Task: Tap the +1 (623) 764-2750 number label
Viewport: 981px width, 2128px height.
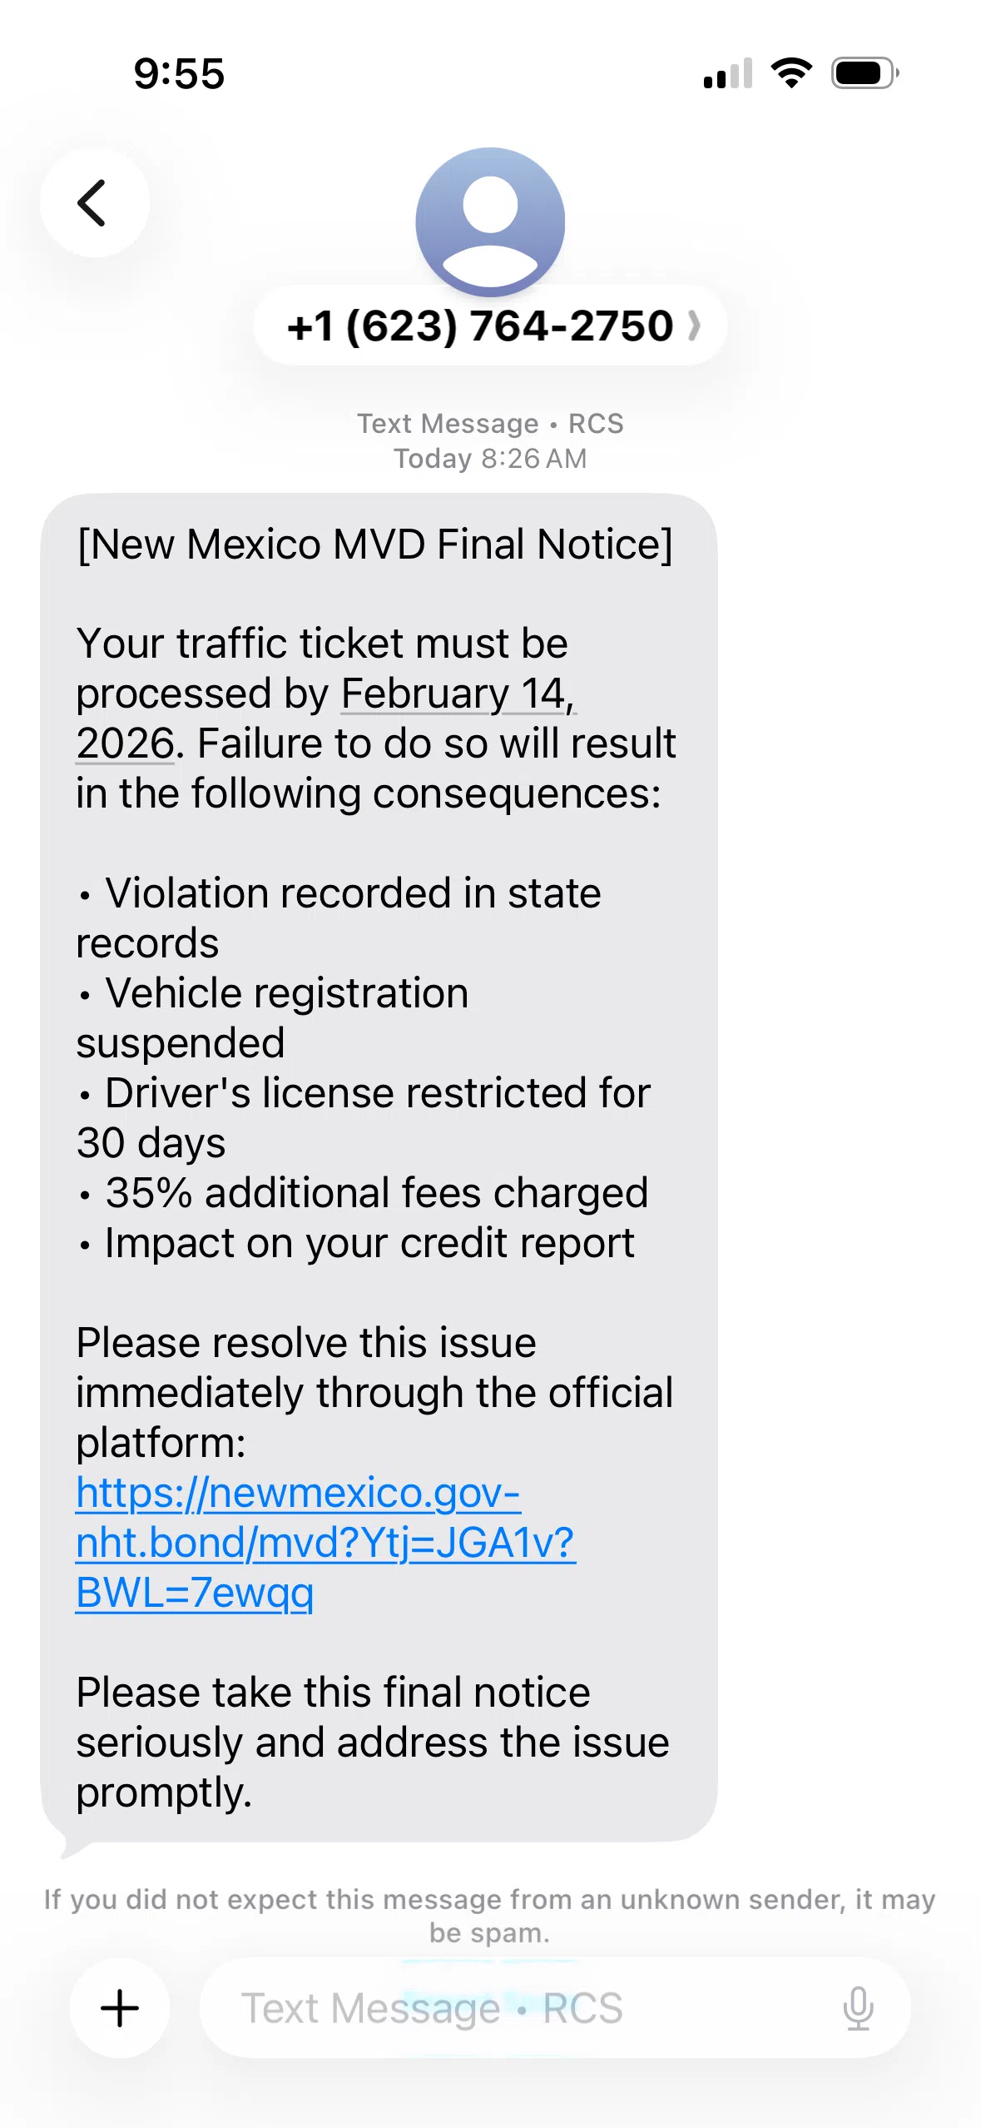Action: click(x=479, y=326)
